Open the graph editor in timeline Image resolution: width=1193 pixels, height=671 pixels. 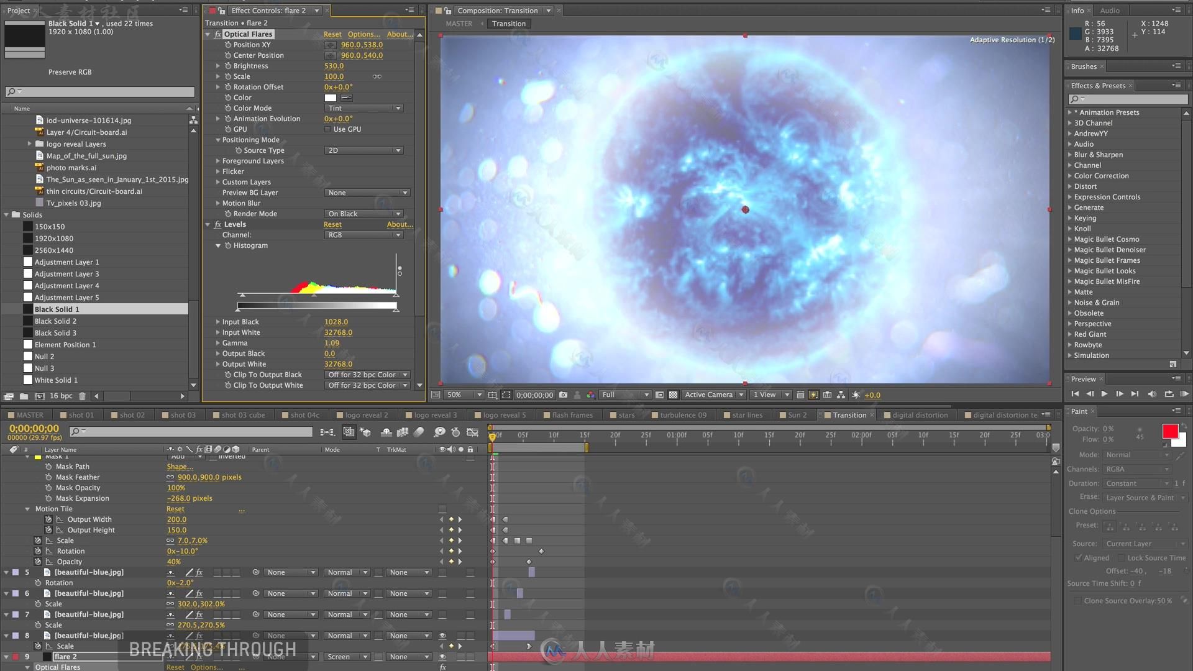472,432
